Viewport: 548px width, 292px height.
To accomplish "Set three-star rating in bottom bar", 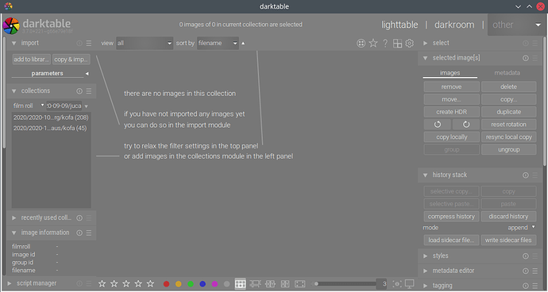I will pos(126,283).
